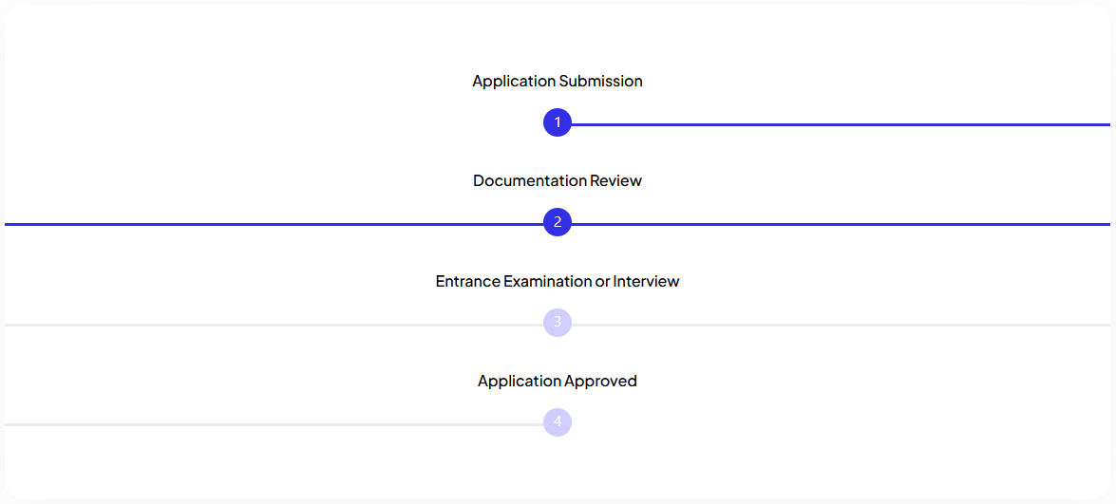This screenshot has height=504, width=1116.
Task: Click the word or before Interview
Action: point(603,282)
